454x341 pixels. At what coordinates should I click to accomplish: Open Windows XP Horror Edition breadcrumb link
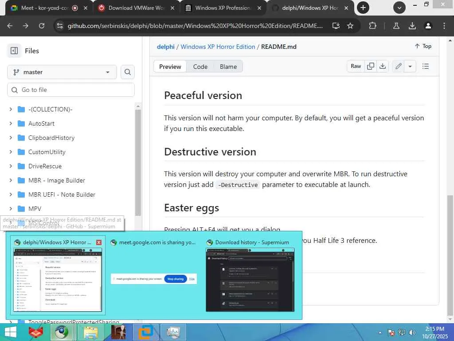click(x=218, y=47)
